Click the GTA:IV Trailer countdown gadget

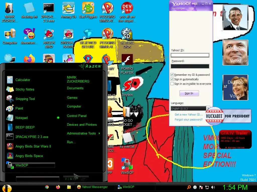coord(235,139)
